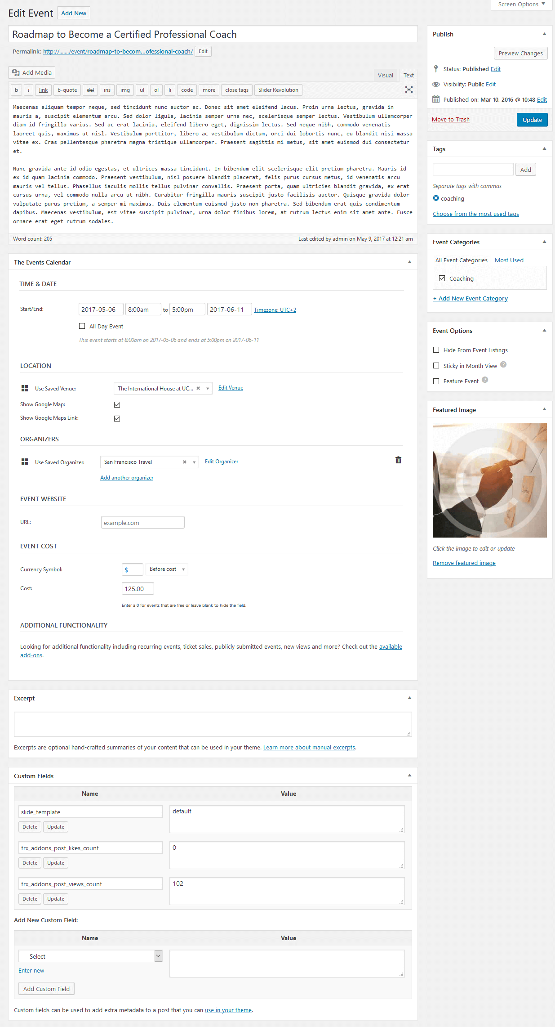Open the custom field name Select dropdown
Image resolution: width=555 pixels, height=1027 pixels.
[x=90, y=956]
